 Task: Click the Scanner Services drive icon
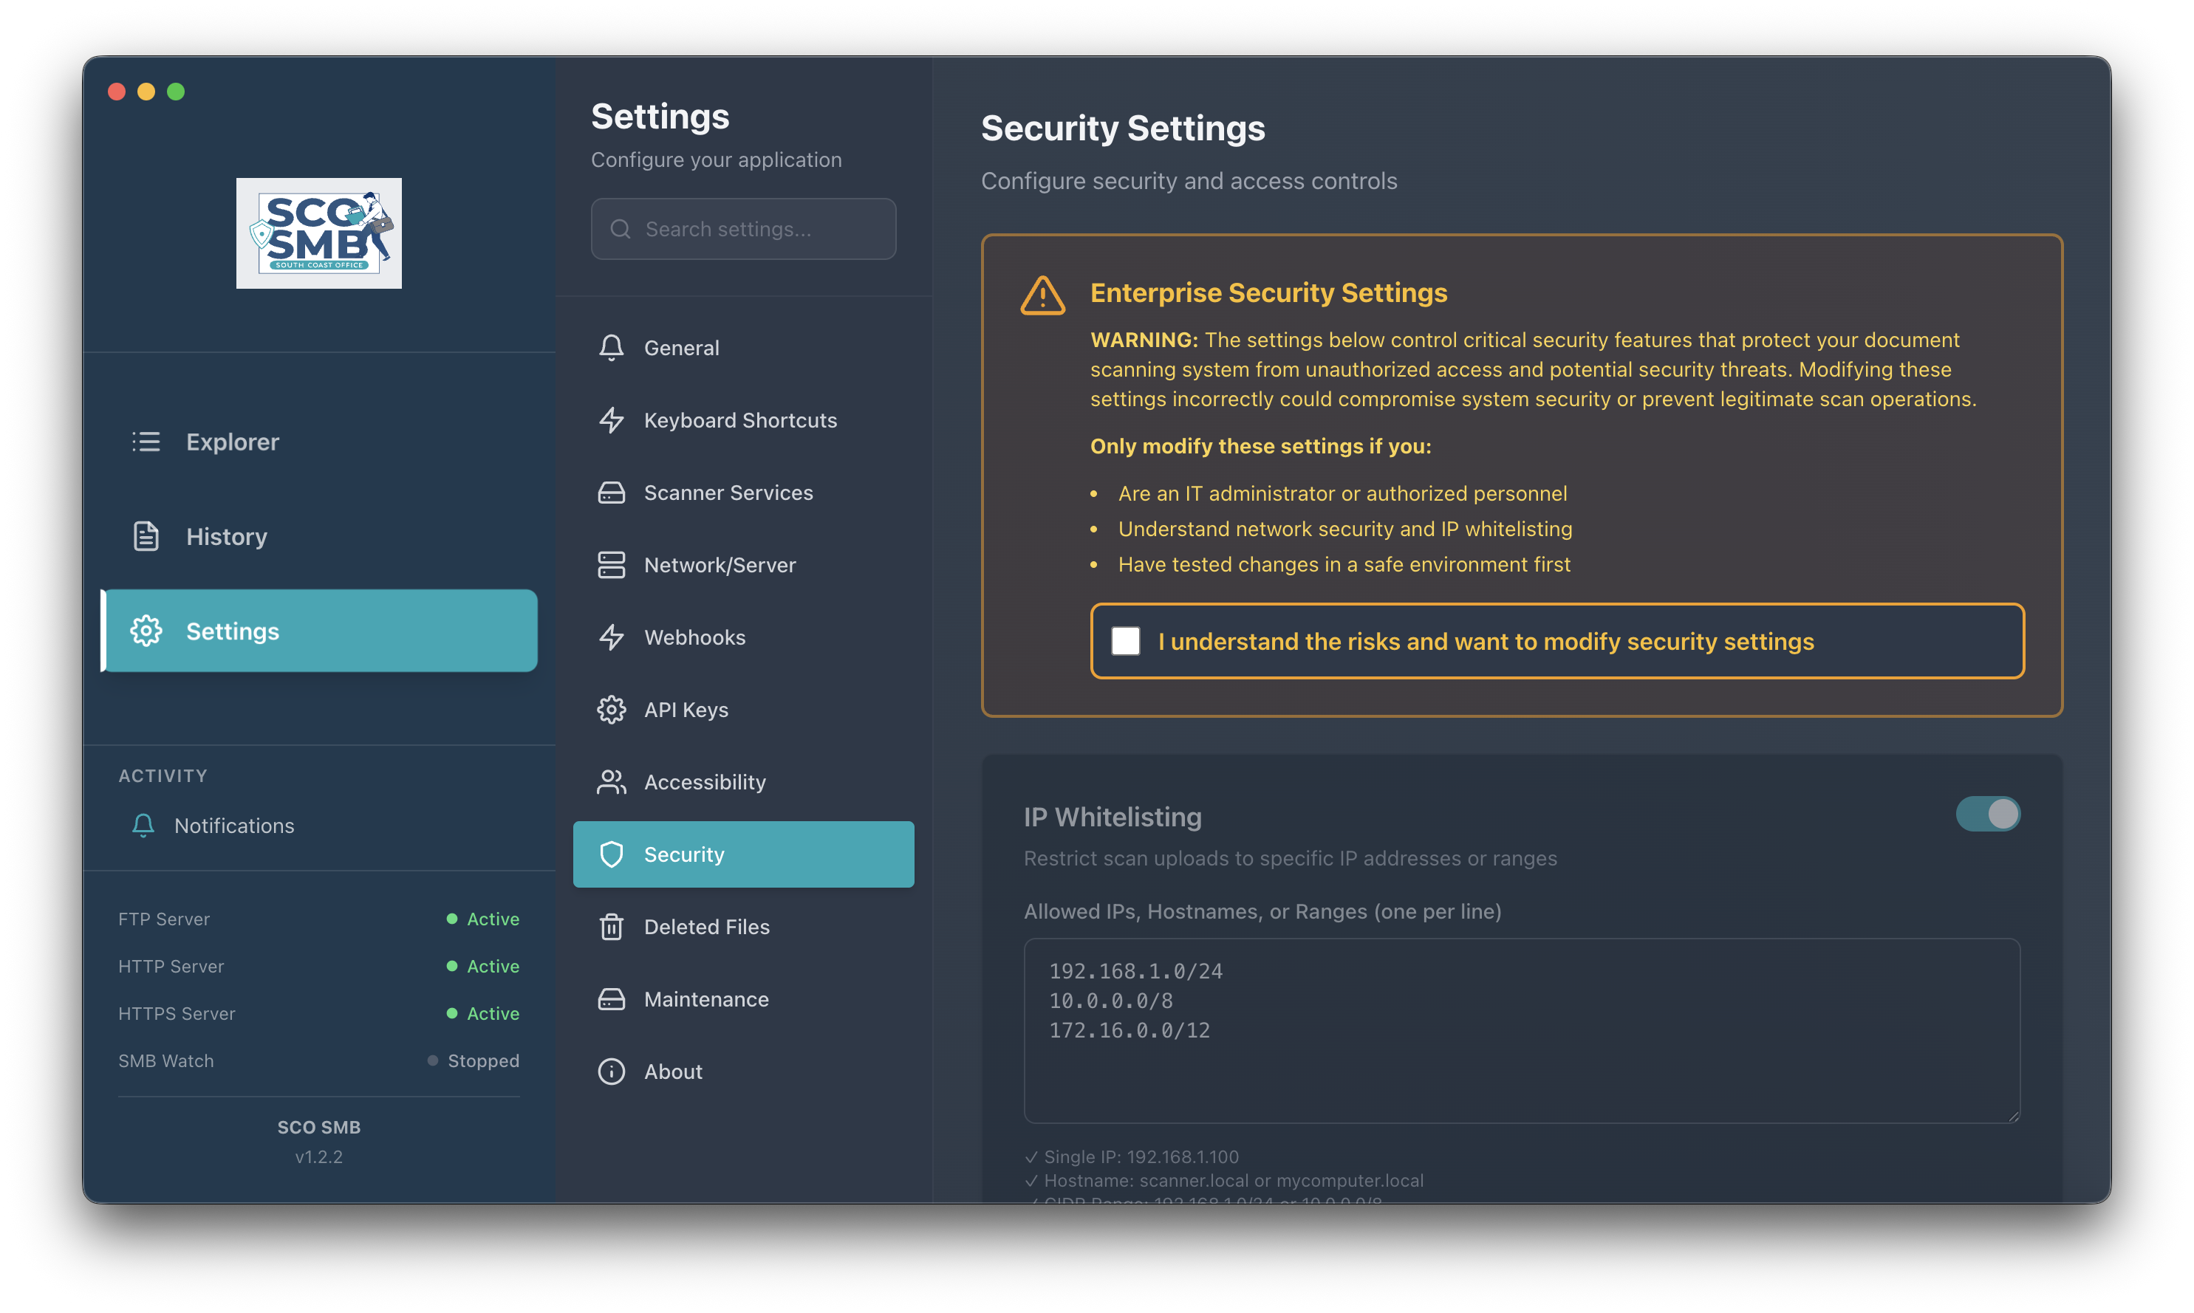coord(612,493)
